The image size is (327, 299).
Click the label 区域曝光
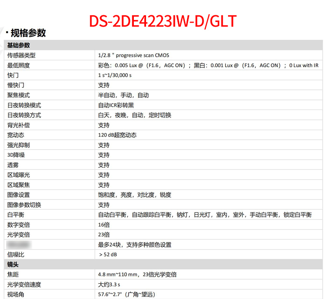click(x=19, y=175)
